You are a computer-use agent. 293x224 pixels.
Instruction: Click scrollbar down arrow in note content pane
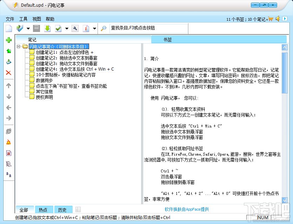tap(285, 200)
